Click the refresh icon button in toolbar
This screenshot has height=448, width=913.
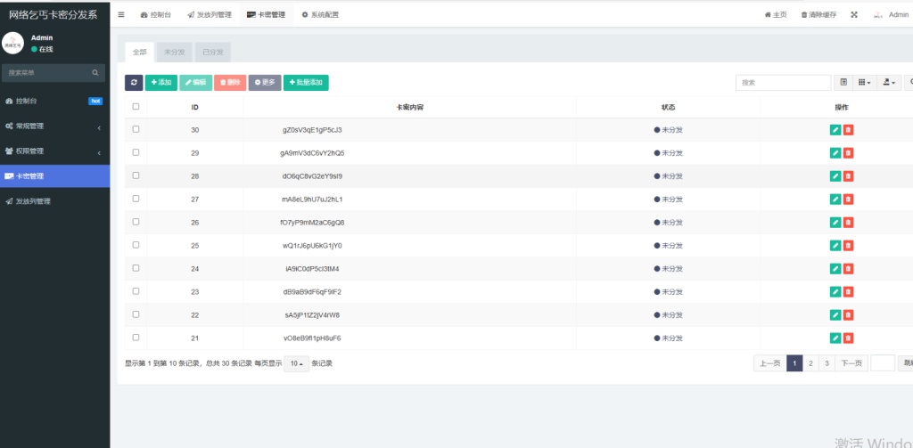pyautogui.click(x=134, y=82)
